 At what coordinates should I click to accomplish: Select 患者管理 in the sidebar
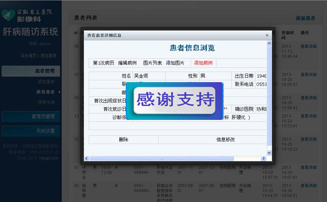pyautogui.click(x=31, y=71)
